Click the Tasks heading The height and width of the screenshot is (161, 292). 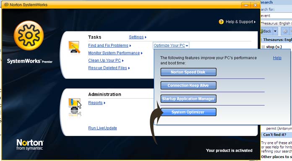(94, 37)
